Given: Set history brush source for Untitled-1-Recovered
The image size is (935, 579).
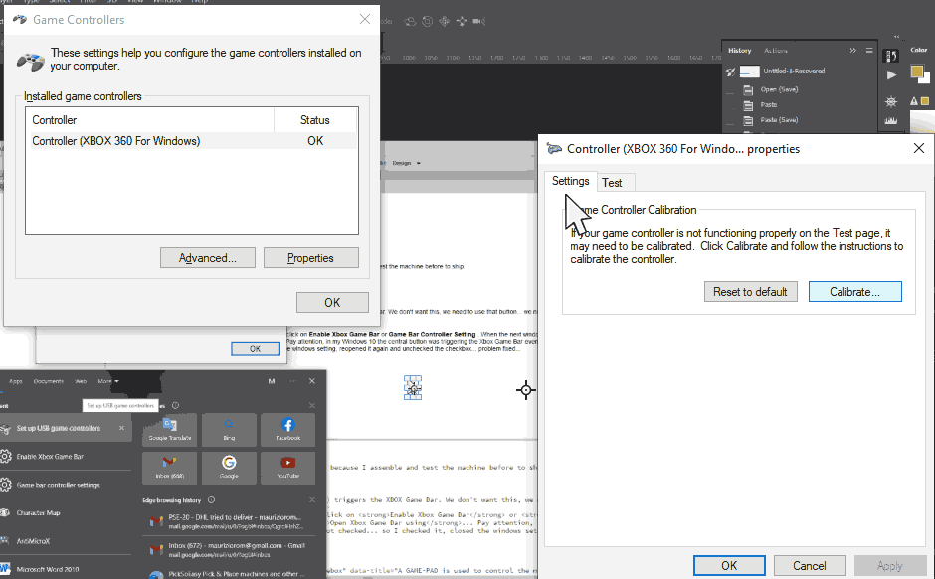Looking at the screenshot, I should [730, 72].
